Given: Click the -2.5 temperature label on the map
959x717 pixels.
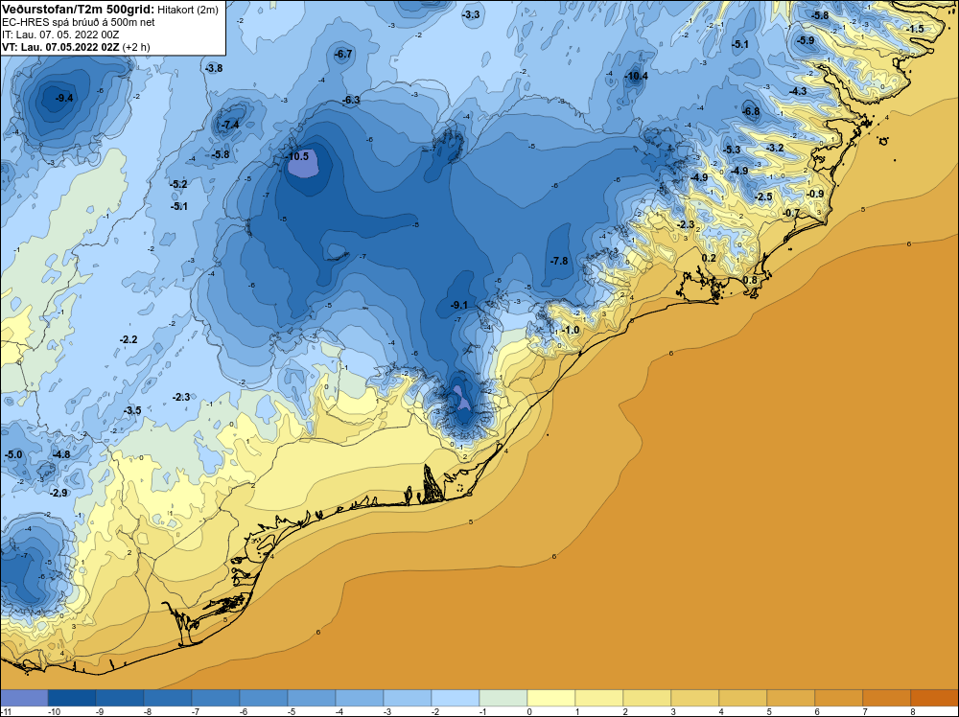Looking at the screenshot, I should tap(764, 197).
